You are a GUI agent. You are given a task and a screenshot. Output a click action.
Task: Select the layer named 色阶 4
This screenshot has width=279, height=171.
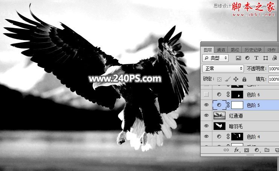click(253, 137)
